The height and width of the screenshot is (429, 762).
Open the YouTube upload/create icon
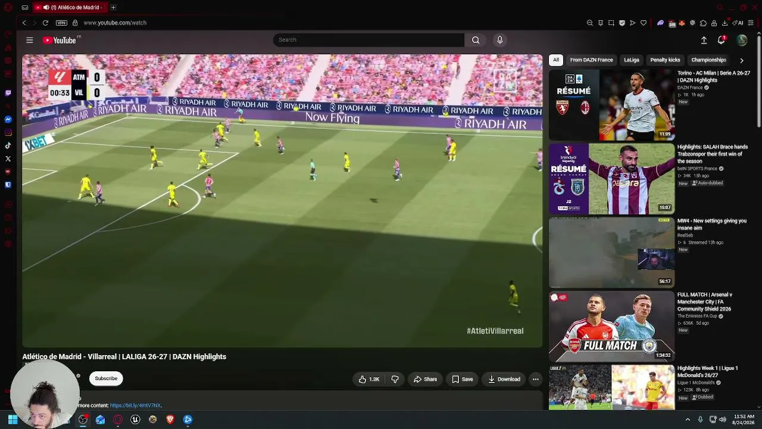704,40
